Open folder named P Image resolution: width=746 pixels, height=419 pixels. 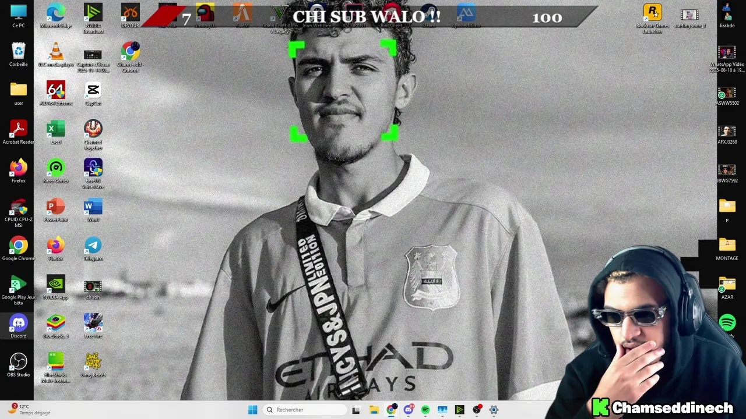pyautogui.click(x=727, y=210)
